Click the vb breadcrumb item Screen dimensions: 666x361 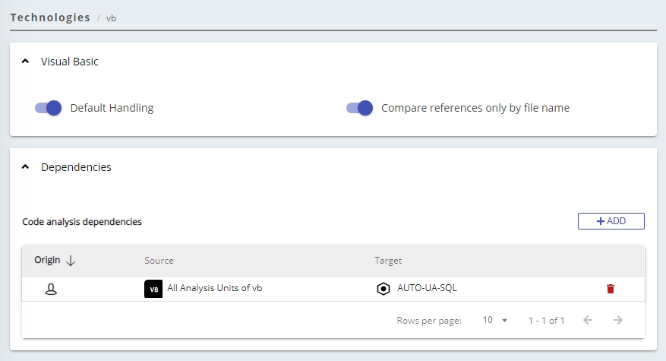pyautogui.click(x=111, y=17)
